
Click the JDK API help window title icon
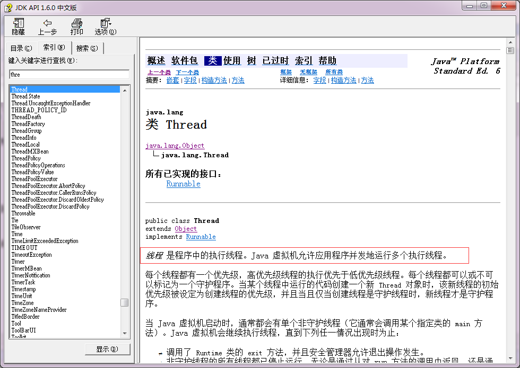(x=8, y=7)
